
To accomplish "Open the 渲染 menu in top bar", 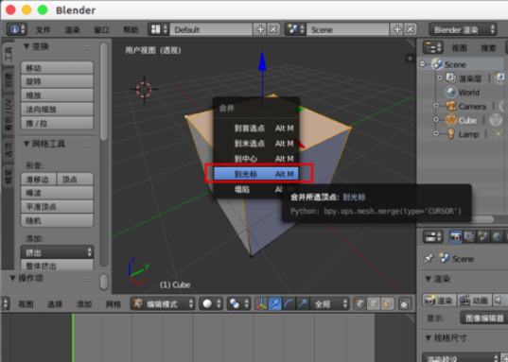I will click(72, 30).
